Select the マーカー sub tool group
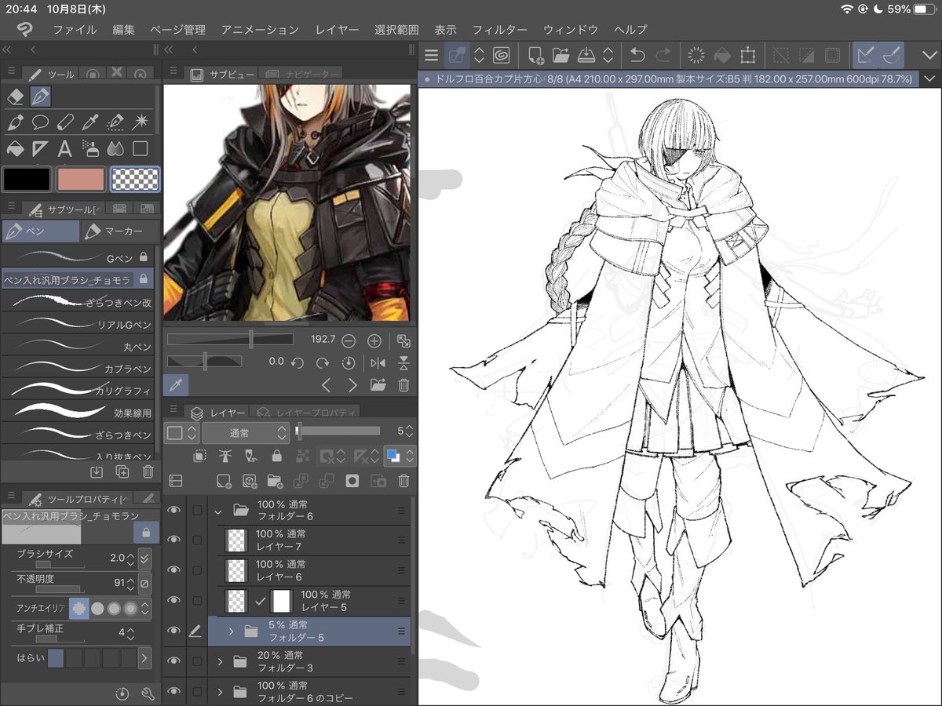 118,231
